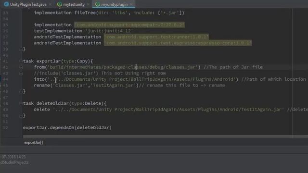Click fold end marker at line 39
The height and width of the screenshot is (173, 308).
click(x=21, y=49)
